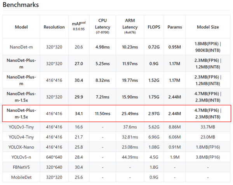Click the Params column header
The height and width of the screenshot is (185, 233).
click(175, 27)
